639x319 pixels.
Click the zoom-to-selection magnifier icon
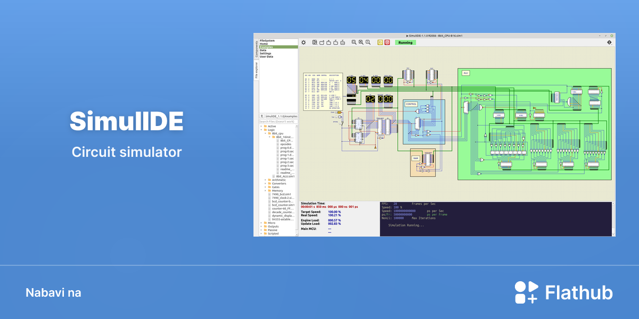coord(361,43)
